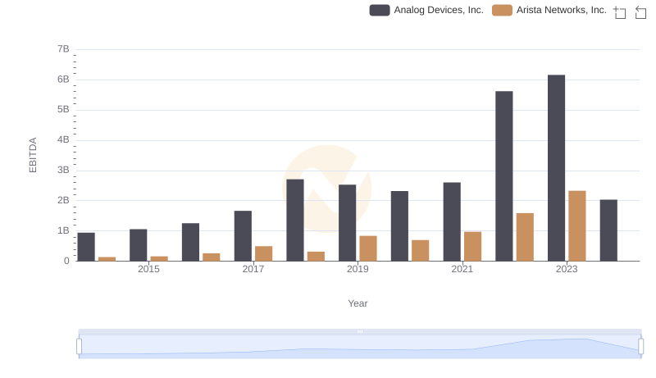The height and width of the screenshot is (378, 656).
Task: Click the '2021' x-axis label
Action: (462, 269)
